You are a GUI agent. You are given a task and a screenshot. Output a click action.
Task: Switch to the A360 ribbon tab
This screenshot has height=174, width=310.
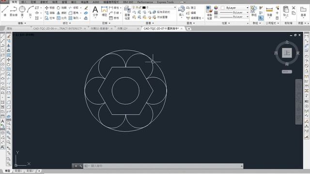point(96,2)
